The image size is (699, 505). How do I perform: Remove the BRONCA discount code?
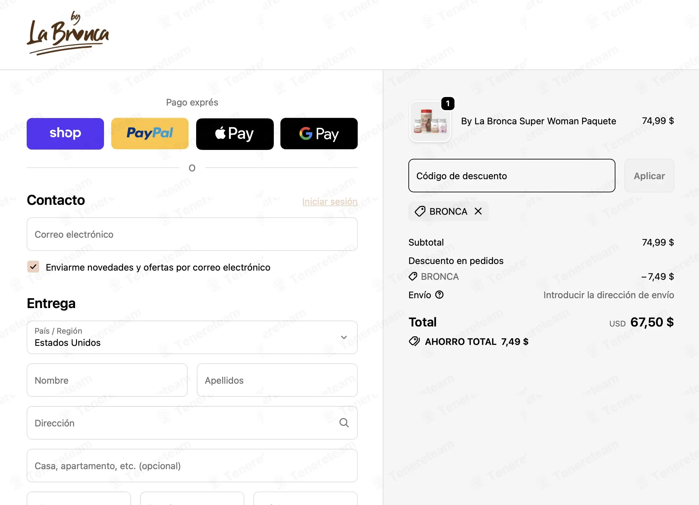tap(478, 211)
